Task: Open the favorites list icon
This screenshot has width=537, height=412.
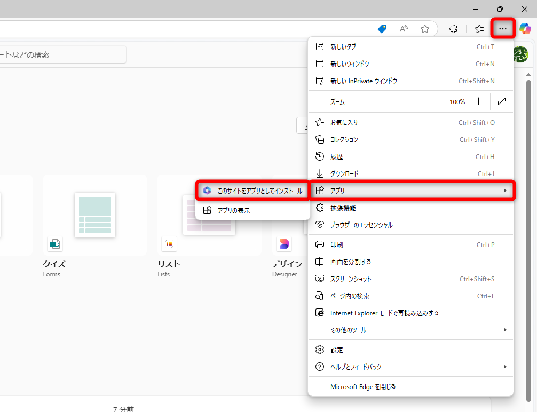Action: coord(479,28)
